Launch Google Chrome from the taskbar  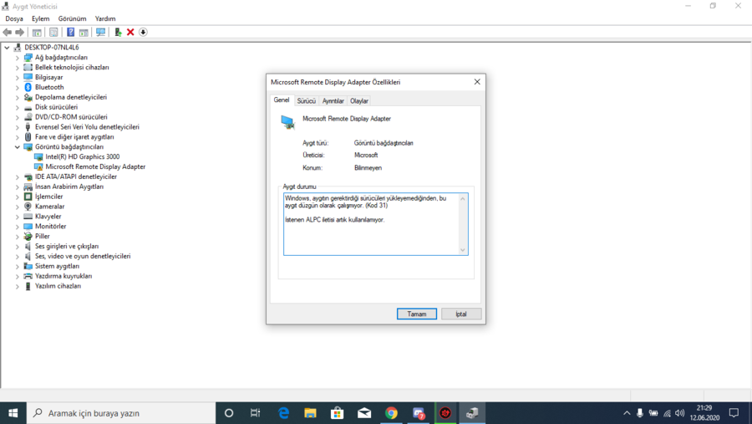[391, 413]
